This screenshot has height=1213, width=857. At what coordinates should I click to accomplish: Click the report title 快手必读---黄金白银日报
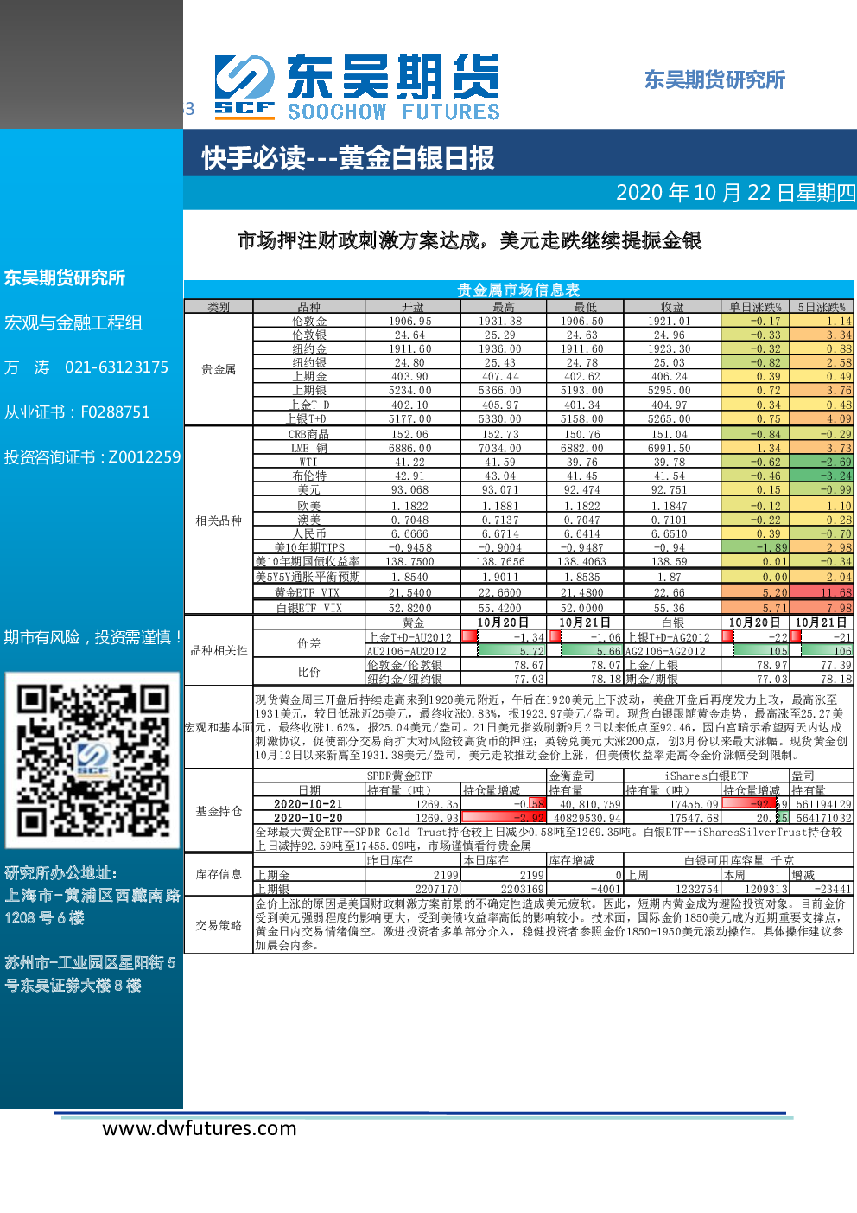(x=348, y=158)
